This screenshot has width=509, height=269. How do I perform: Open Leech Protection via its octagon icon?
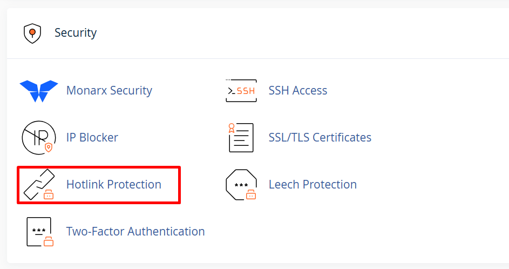point(241,185)
